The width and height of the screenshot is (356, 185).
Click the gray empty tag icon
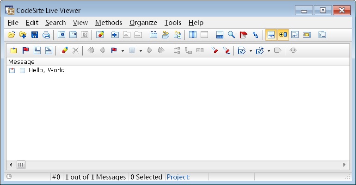coord(278,50)
